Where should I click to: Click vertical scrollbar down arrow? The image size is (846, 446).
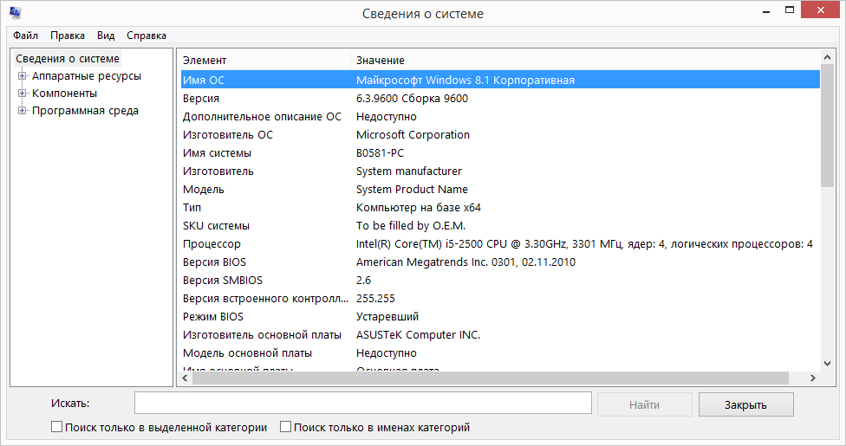pos(827,364)
